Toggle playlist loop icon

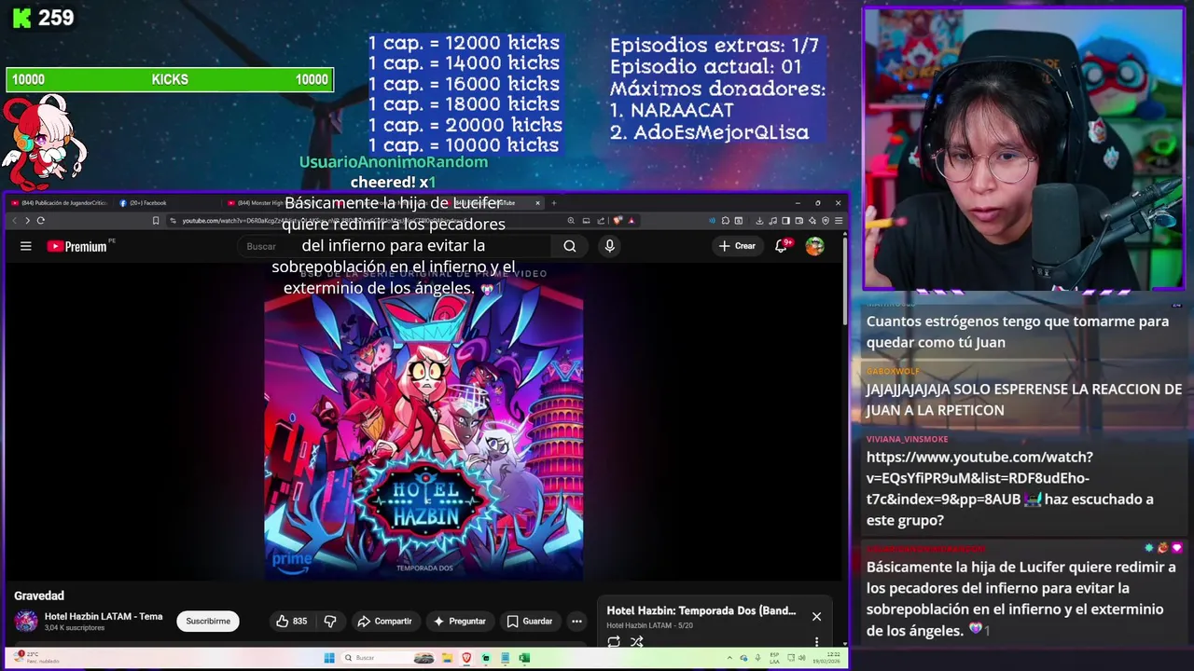point(614,641)
